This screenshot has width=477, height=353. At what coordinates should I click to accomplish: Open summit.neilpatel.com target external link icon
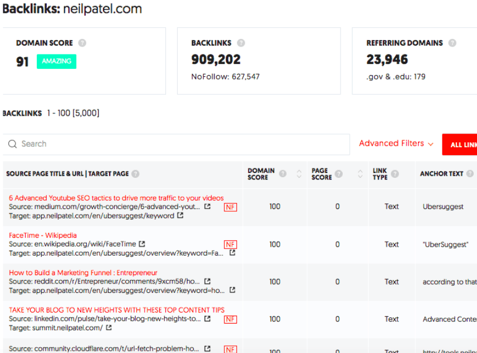(x=109, y=328)
